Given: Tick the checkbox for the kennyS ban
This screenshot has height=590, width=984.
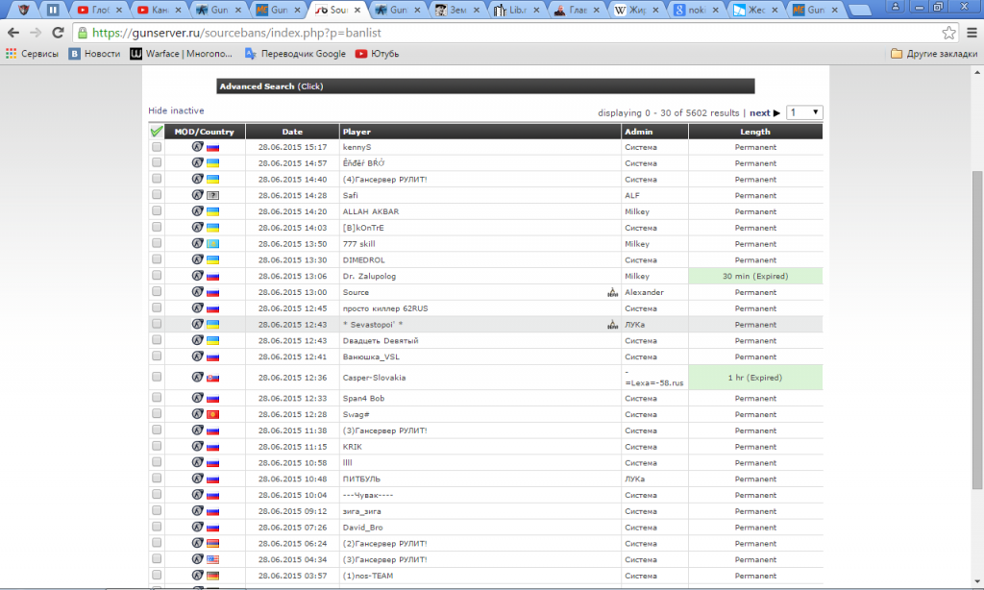Looking at the screenshot, I should [157, 147].
